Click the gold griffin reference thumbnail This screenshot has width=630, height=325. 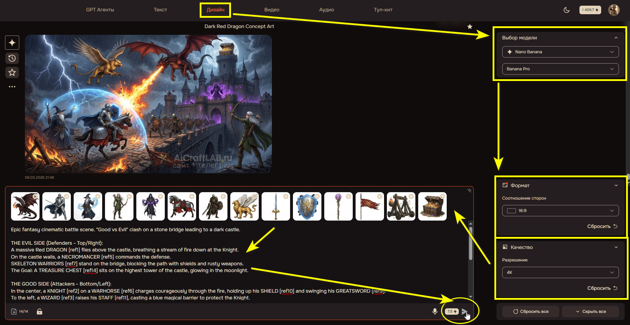pyautogui.click(x=245, y=206)
